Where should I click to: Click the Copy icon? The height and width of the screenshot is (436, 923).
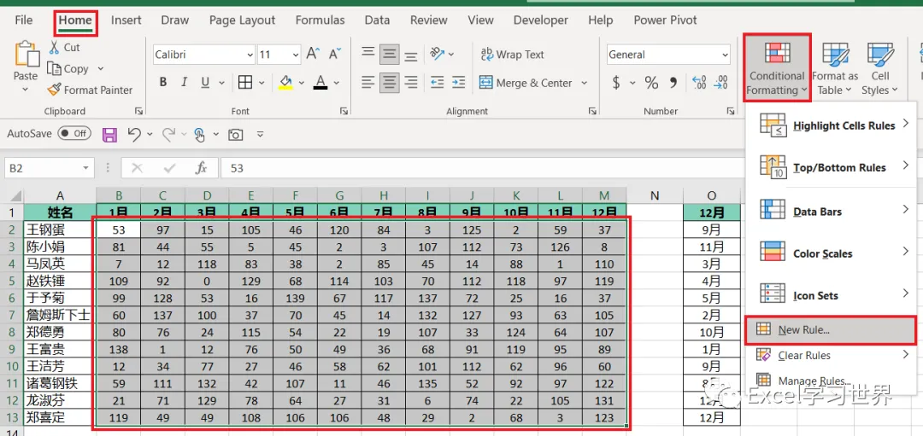point(54,69)
